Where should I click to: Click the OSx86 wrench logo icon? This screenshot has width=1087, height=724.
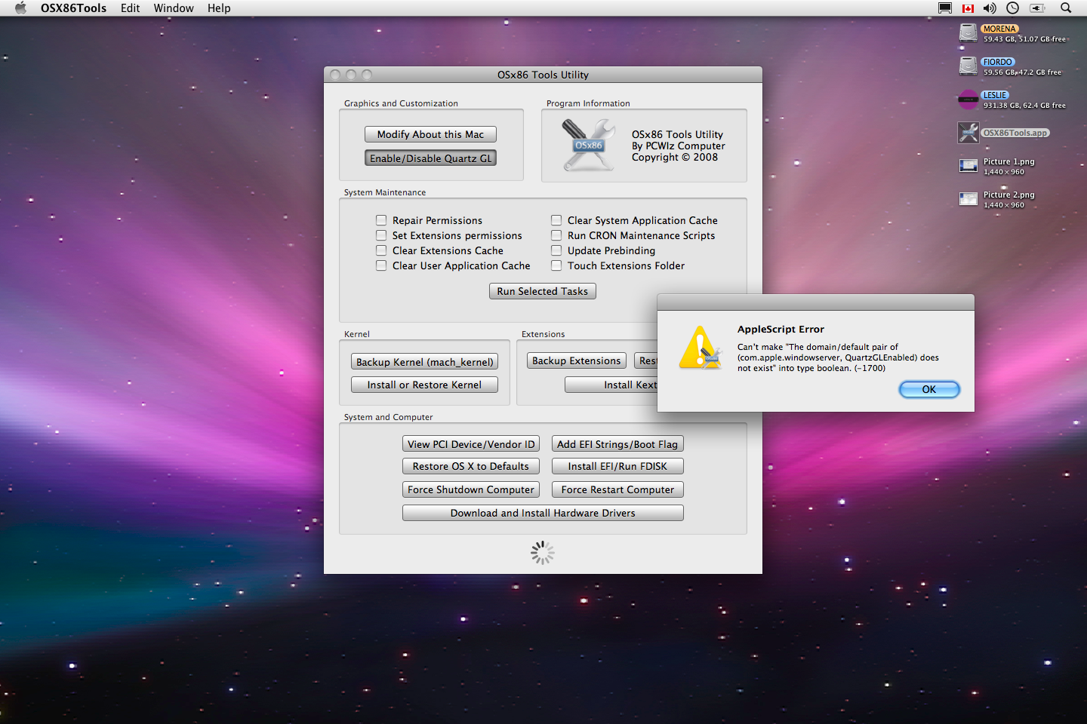[588, 145]
